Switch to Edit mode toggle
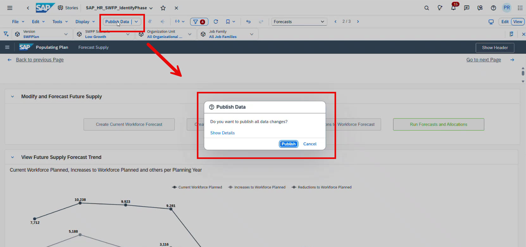This screenshot has width=526, height=247. pyautogui.click(x=505, y=22)
